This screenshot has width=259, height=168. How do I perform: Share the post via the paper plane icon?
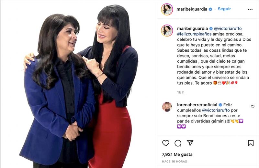click(x=190, y=143)
